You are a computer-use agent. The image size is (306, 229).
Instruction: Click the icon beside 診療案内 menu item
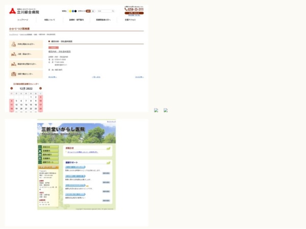click(40, 151)
